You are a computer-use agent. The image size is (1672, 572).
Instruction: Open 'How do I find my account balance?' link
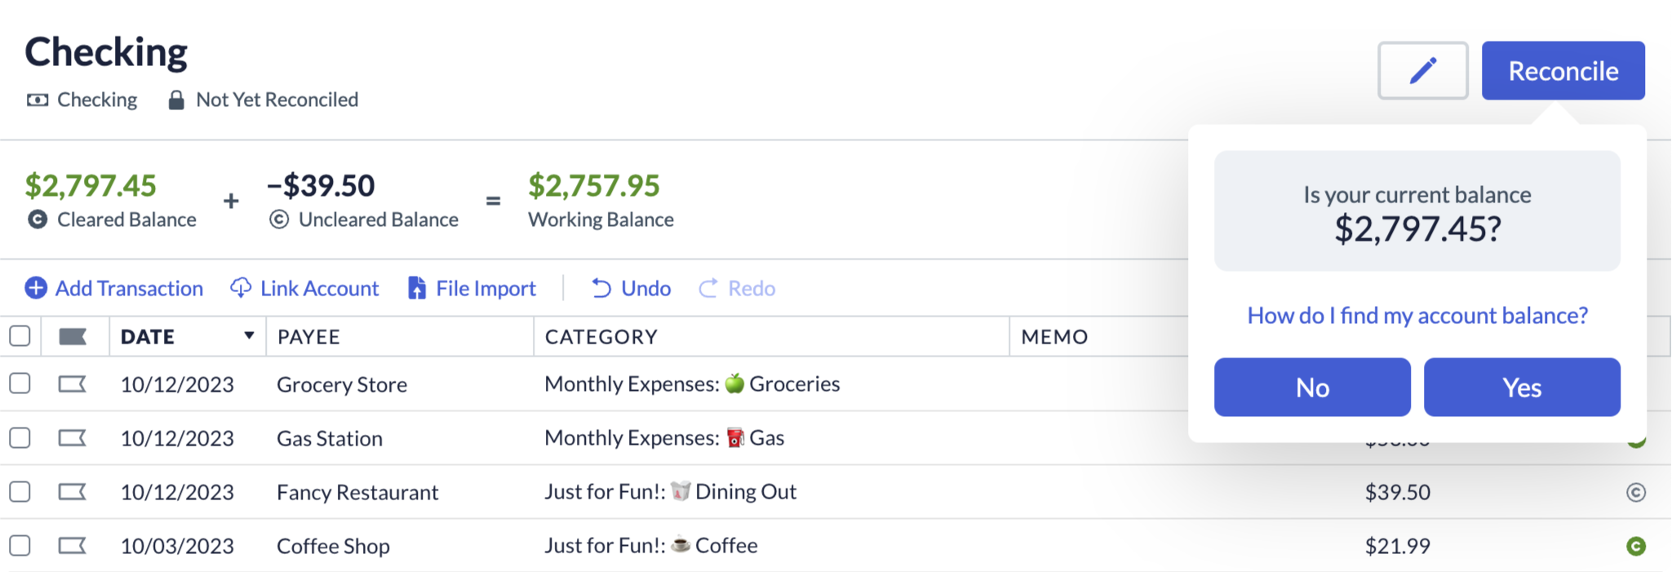pos(1417,315)
